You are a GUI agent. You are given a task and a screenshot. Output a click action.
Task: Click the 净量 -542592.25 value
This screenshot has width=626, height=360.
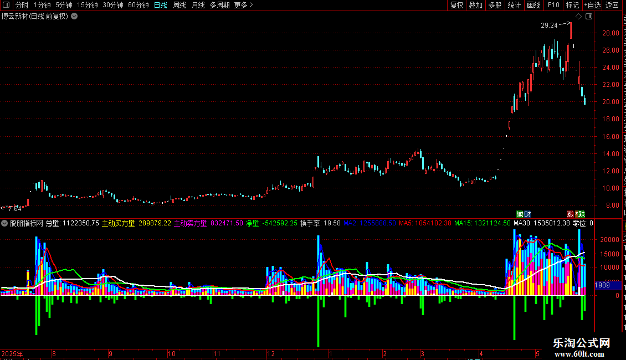click(x=271, y=224)
